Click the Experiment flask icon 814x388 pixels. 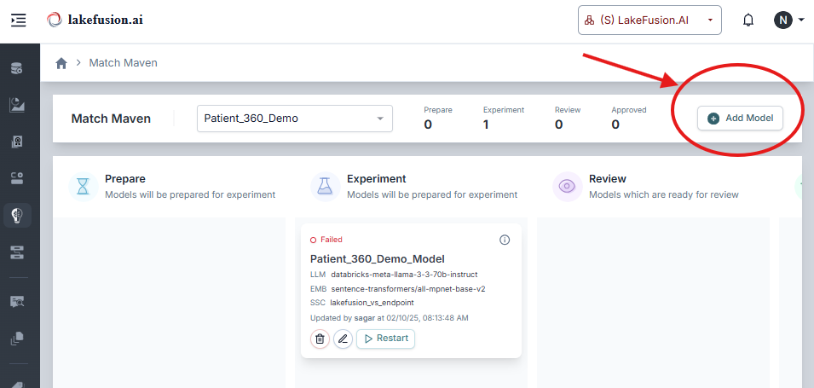click(326, 187)
